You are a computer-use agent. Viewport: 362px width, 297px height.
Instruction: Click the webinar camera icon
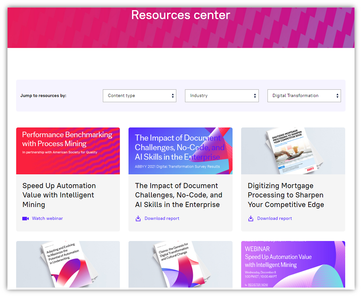click(25, 218)
